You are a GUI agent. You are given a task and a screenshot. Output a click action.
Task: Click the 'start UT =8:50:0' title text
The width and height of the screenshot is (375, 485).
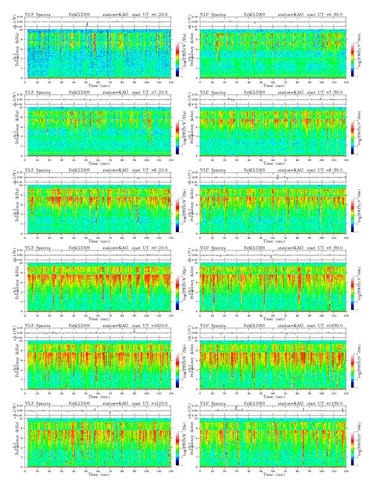(x=325, y=170)
